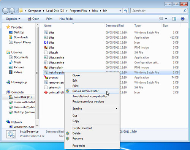Select the 3 KB bliss PNG image icon
Image resolution: width=190 pixels, height=150 pixels.
point(46,47)
